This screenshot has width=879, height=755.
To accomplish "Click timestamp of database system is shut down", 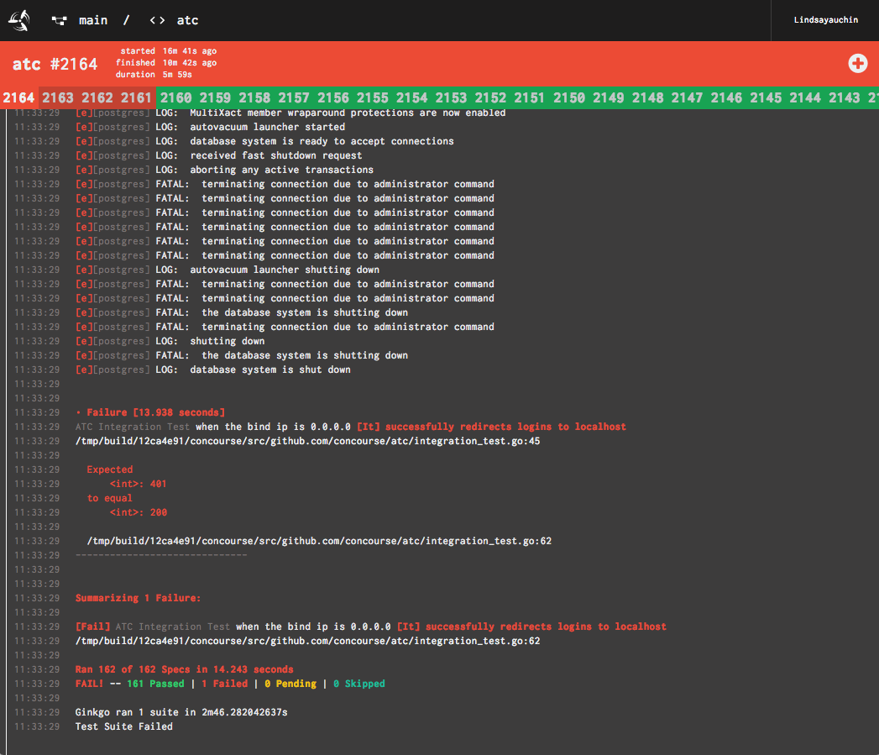I will [36, 370].
